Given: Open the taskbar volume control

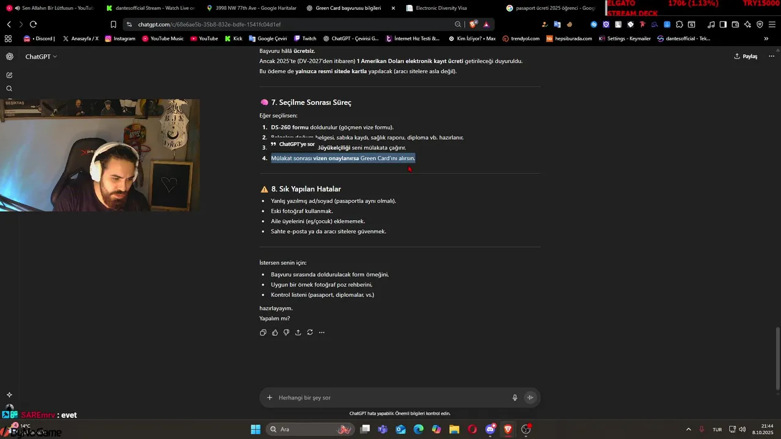Looking at the screenshot, I should [x=743, y=429].
